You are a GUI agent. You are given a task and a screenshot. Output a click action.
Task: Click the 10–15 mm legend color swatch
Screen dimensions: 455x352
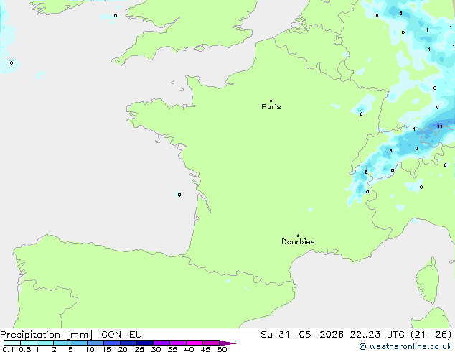(x=95, y=343)
